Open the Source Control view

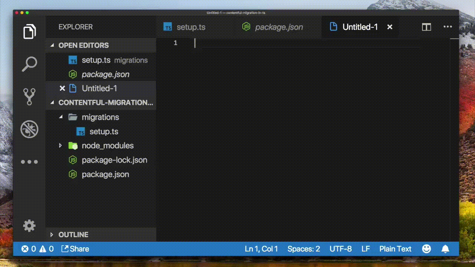pyautogui.click(x=29, y=96)
